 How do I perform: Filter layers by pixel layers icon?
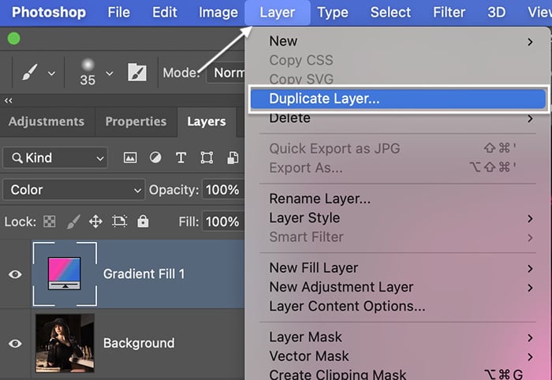(130, 158)
